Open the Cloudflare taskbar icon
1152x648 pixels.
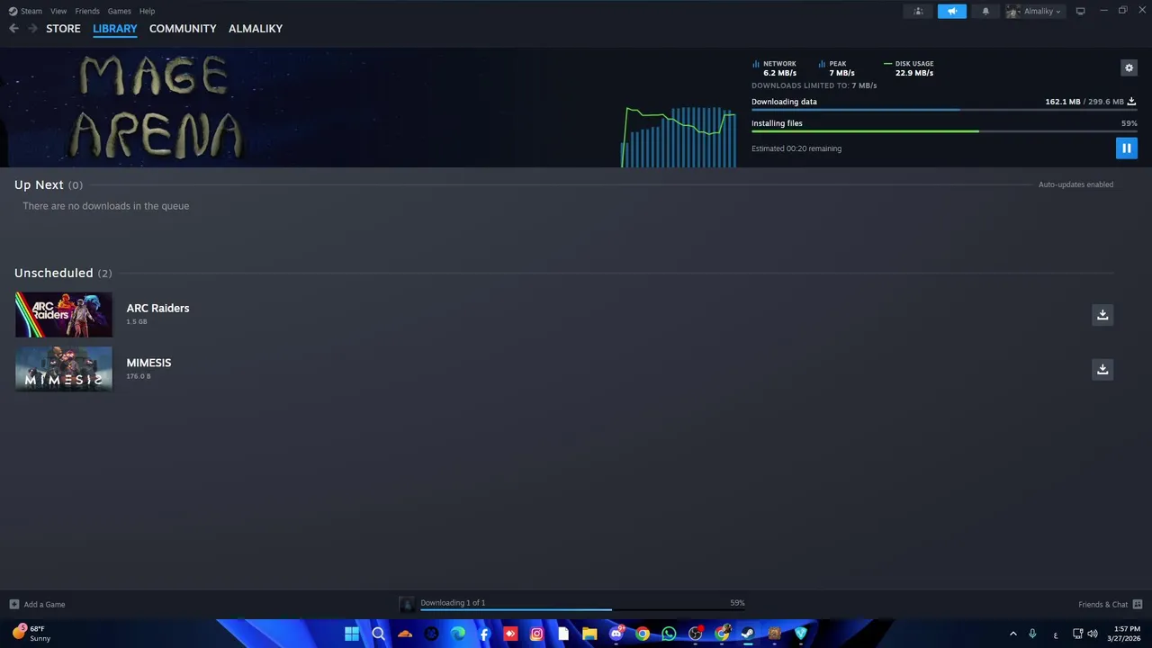[x=405, y=634]
